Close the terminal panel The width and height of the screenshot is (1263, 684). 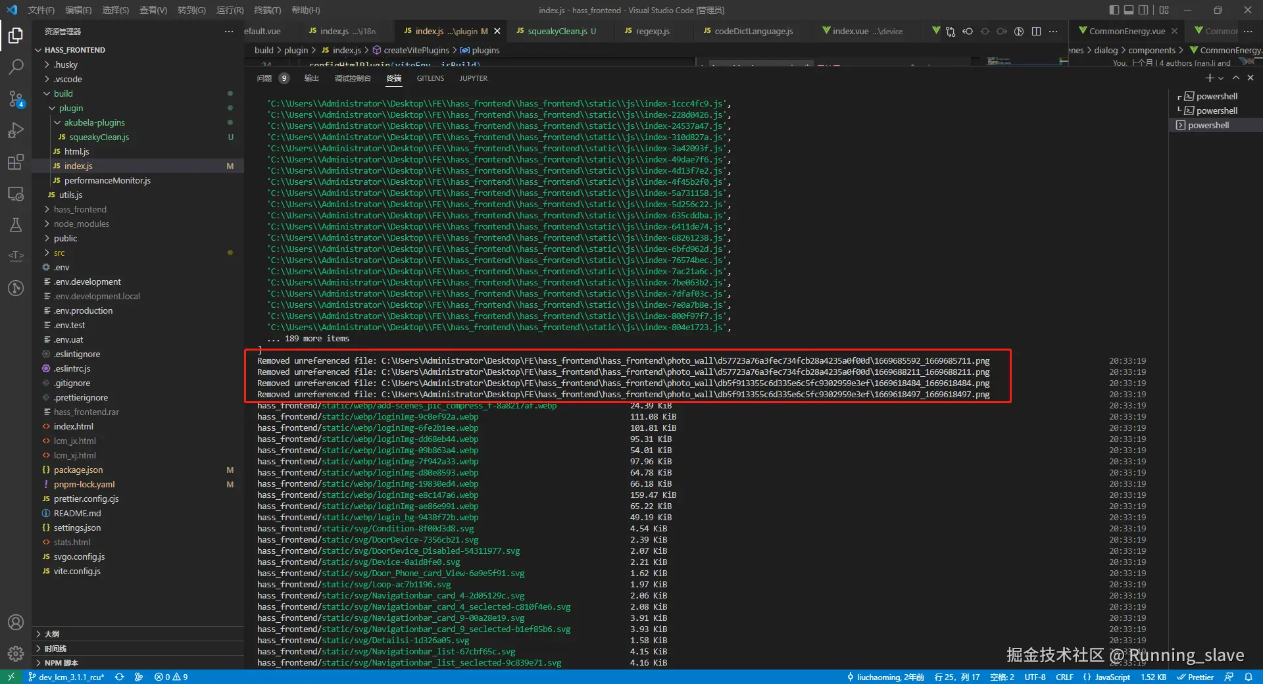(1251, 78)
